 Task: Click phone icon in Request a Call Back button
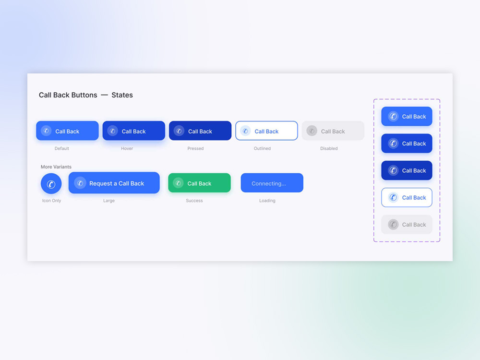80,183
